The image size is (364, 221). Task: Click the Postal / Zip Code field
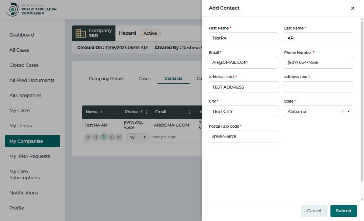tap(243, 137)
